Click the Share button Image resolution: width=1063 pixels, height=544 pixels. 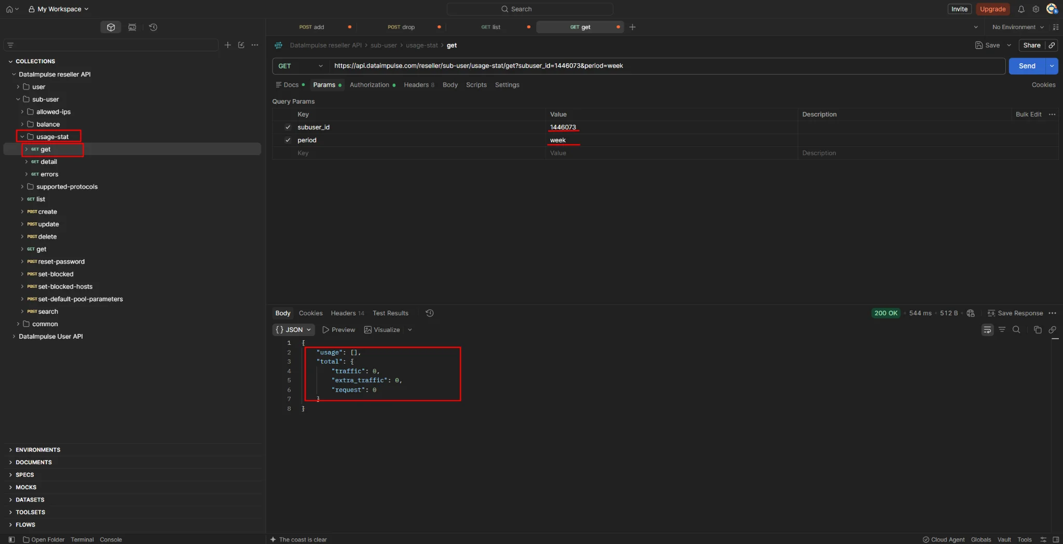[x=1031, y=45]
